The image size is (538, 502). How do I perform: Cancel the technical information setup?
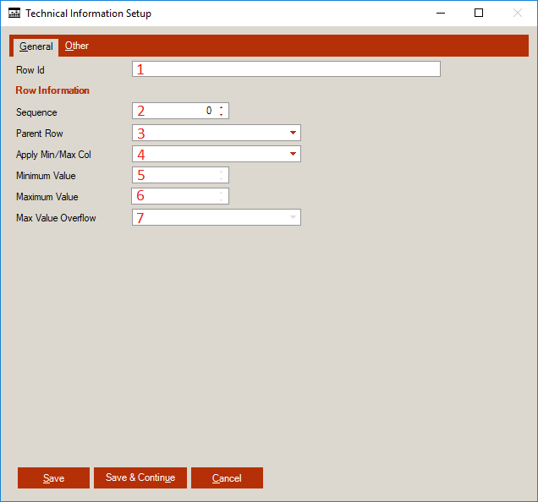coord(227,478)
